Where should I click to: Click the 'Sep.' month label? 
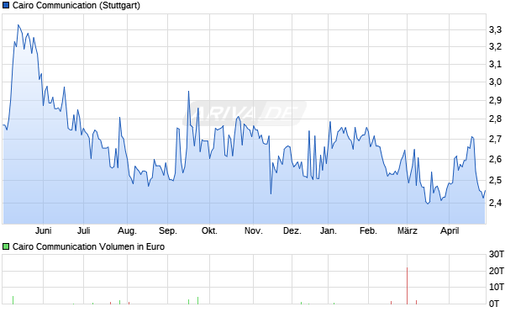coord(168,230)
